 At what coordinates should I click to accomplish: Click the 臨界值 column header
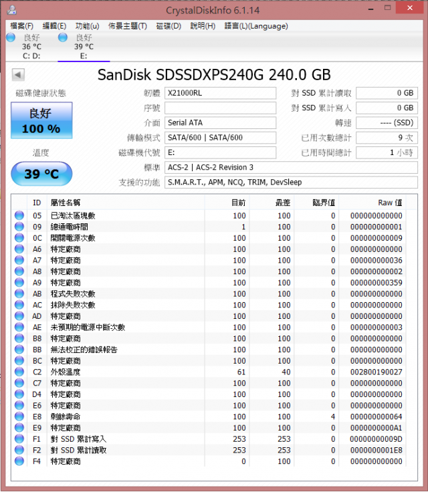(x=316, y=203)
